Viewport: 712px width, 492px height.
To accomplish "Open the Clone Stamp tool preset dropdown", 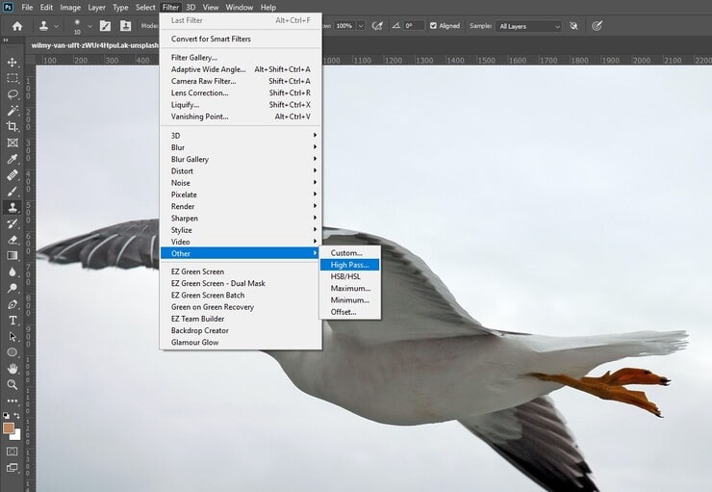I will [x=56, y=26].
